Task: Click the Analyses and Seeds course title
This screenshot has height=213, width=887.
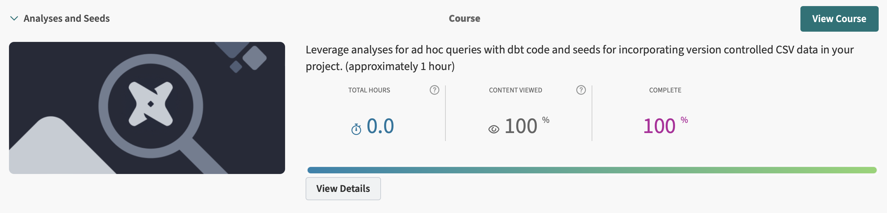Action: (x=66, y=19)
